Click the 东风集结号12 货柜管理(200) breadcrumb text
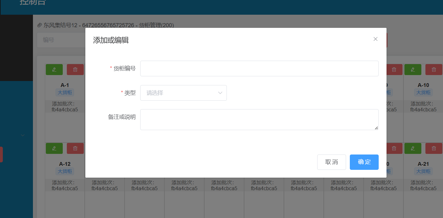This screenshot has width=443, height=218. [109, 25]
